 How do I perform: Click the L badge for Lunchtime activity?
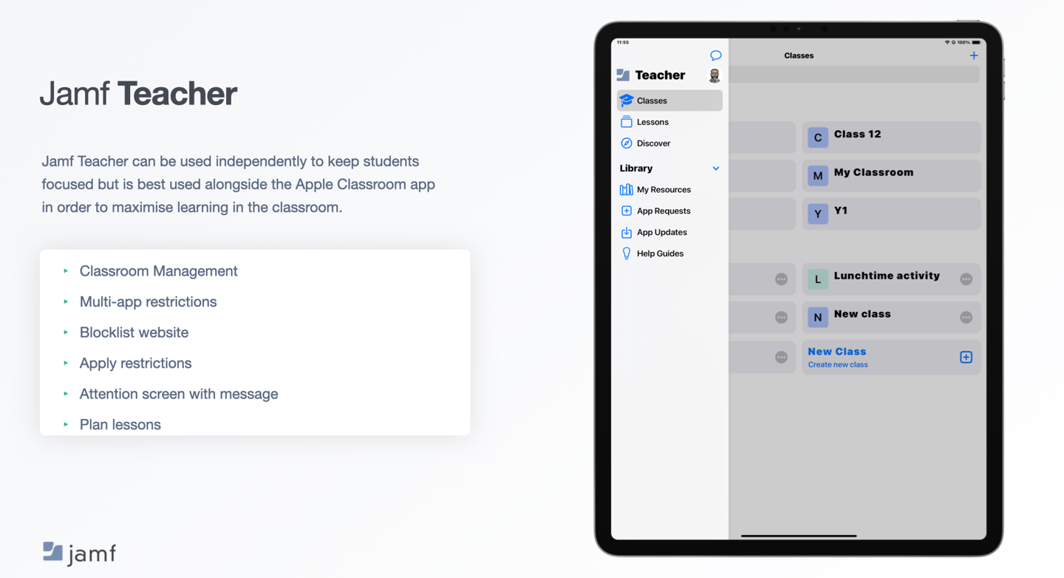(x=818, y=279)
